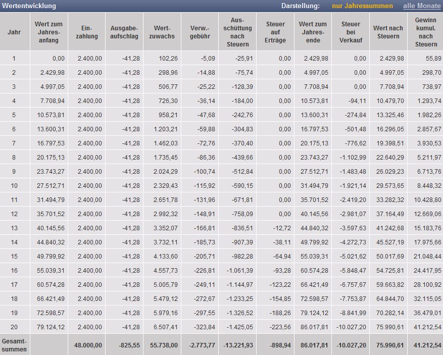Select total Einzahlung 48.000,00

coord(88,345)
